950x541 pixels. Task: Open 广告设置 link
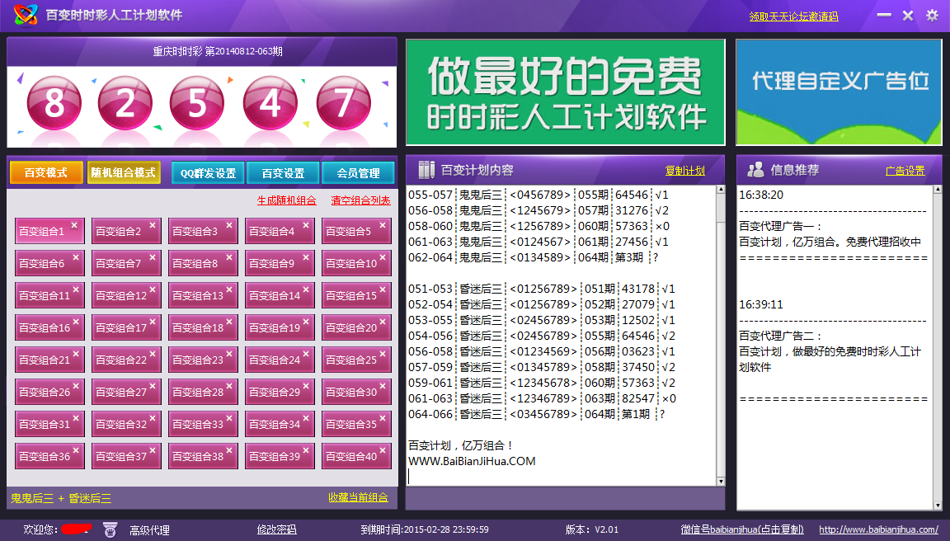pyautogui.click(x=905, y=171)
